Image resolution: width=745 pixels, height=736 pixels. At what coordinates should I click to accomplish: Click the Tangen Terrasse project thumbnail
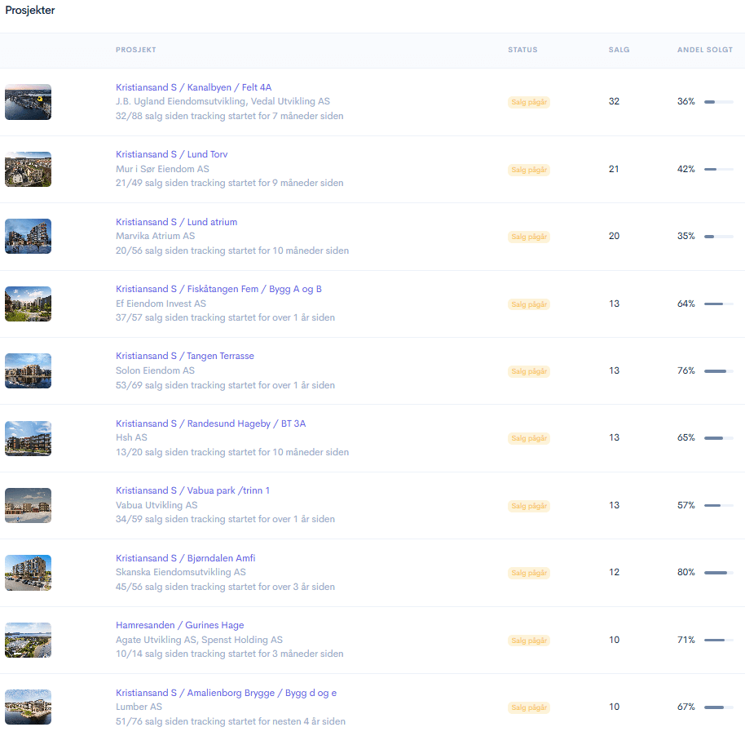pyautogui.click(x=28, y=371)
